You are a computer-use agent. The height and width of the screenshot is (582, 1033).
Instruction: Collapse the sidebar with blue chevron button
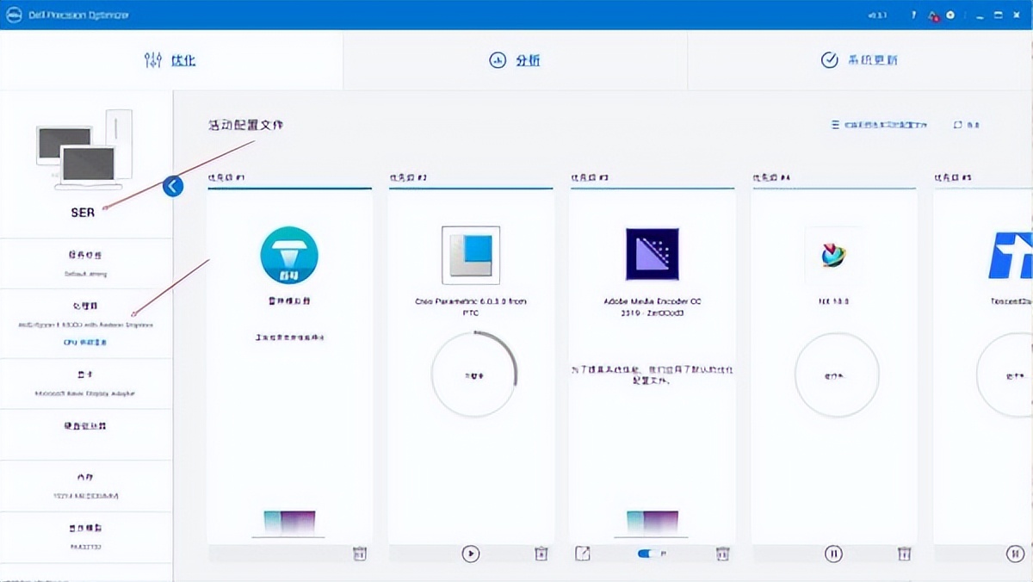point(173,185)
